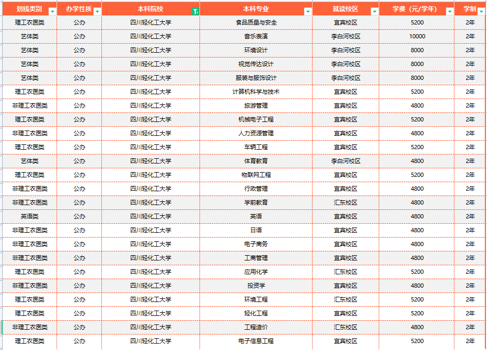
Task: Click the 机械电子工程 major cell
Action: click(256, 119)
